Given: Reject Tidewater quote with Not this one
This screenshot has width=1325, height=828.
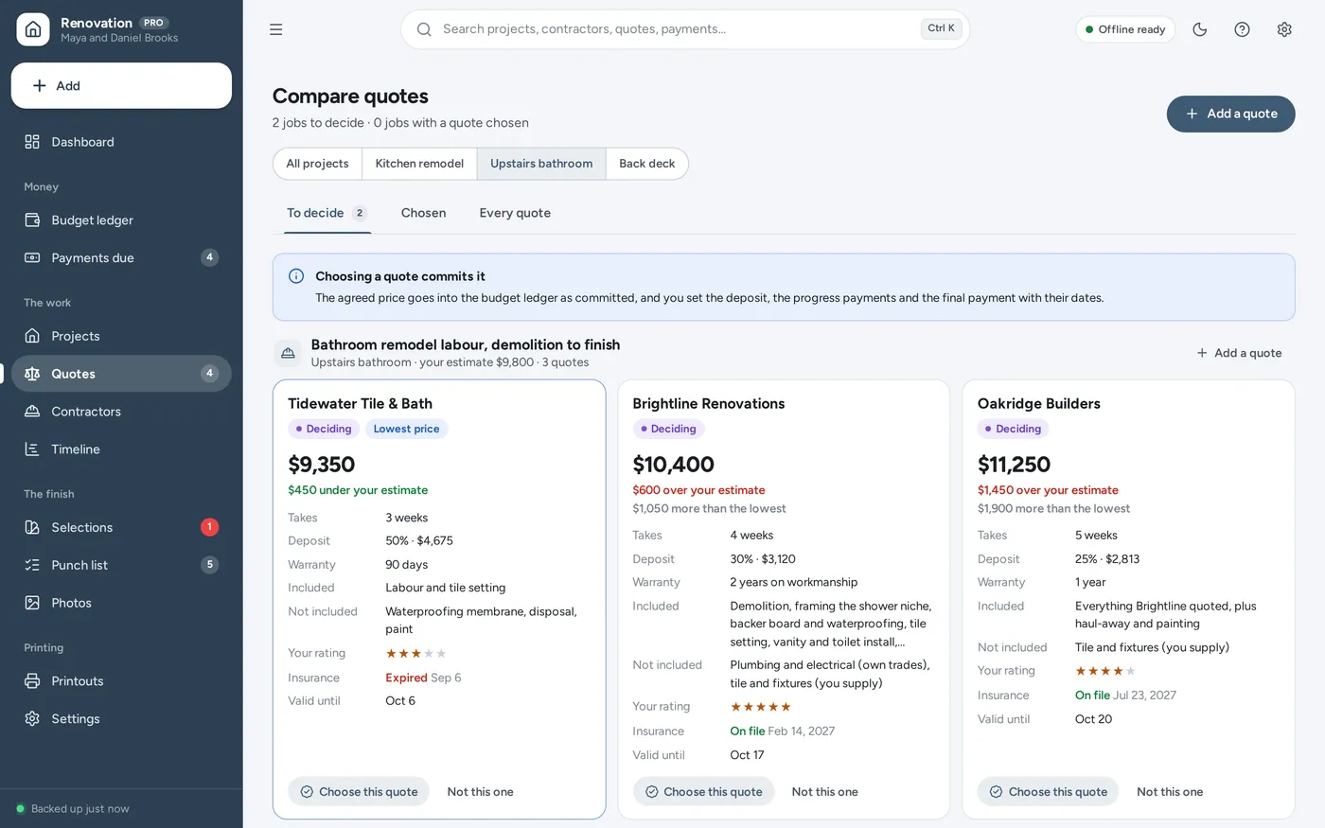Looking at the screenshot, I should (x=480, y=792).
